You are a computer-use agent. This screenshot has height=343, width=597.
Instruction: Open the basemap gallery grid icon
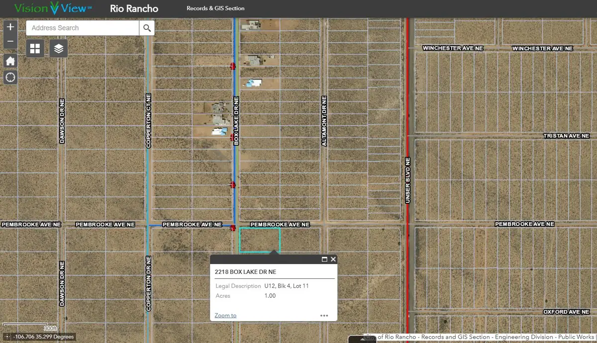click(35, 48)
